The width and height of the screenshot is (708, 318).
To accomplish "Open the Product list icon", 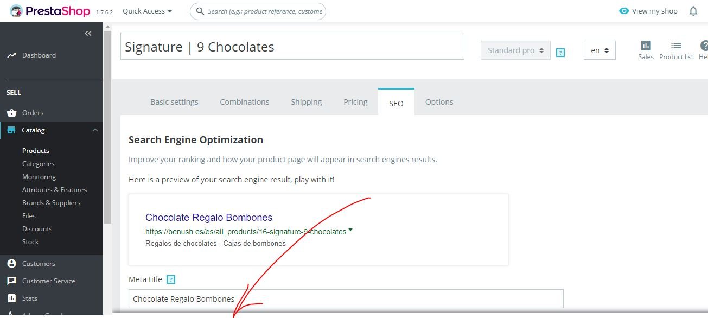I will [676, 46].
